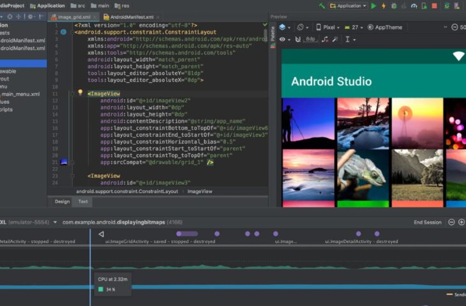This screenshot has width=466, height=306.
Task: Click the blue profiler timeline playhead line
Action: coord(91,267)
